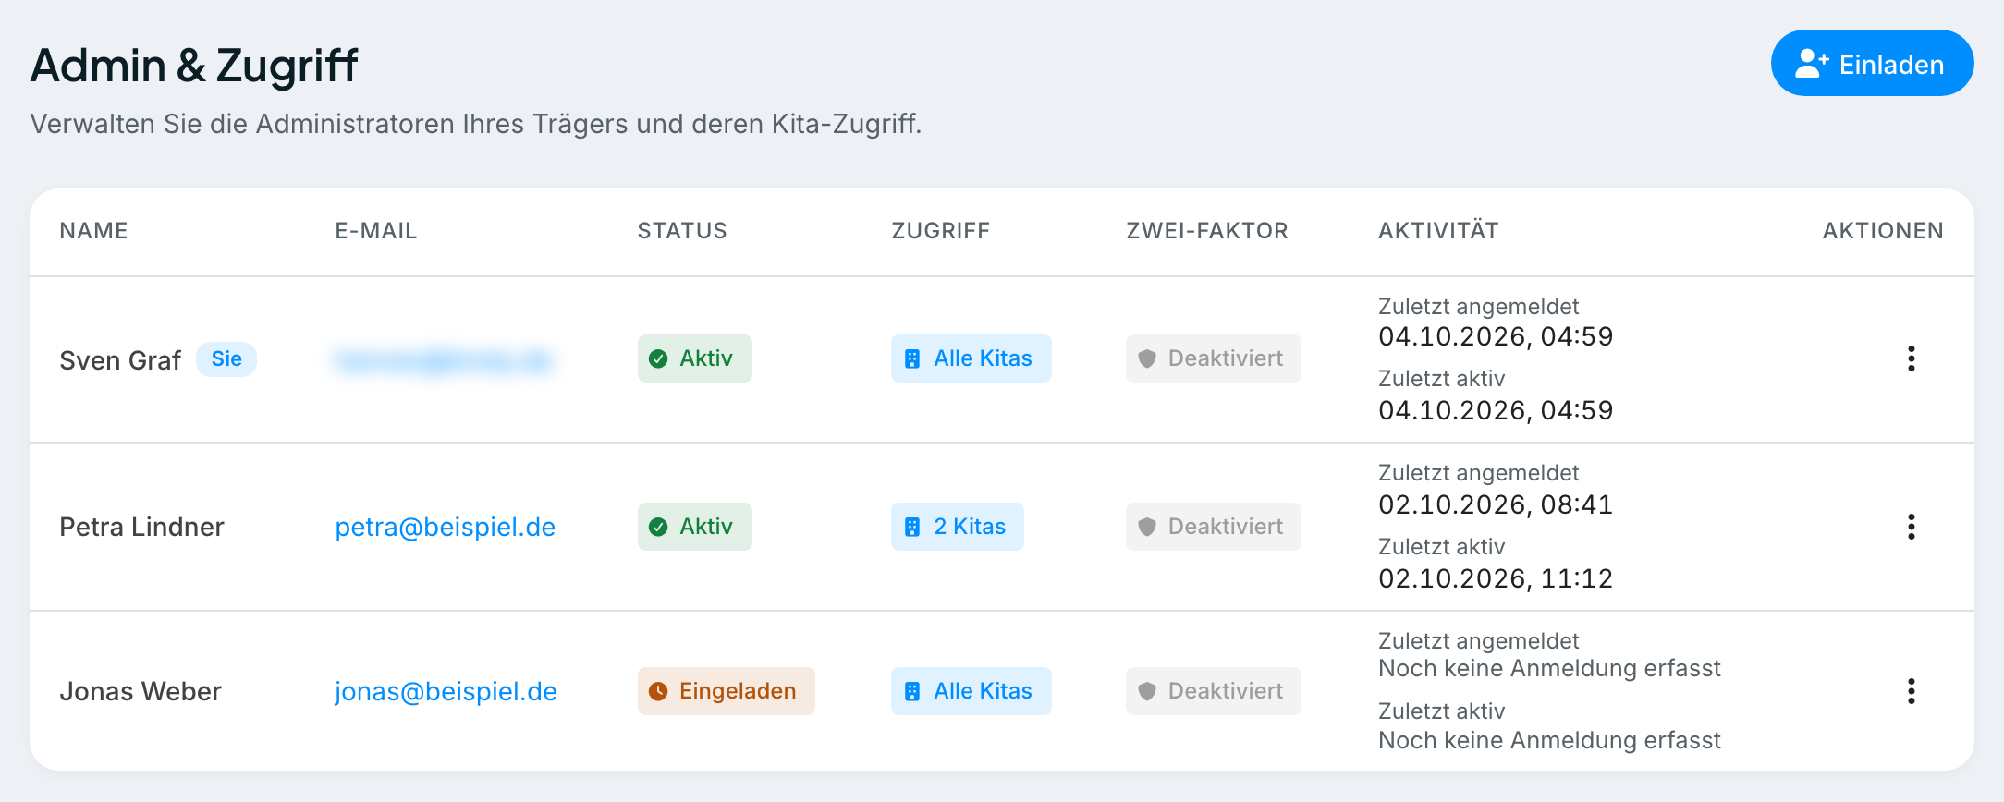Click the Sie badge next to Sven Graf
The width and height of the screenshot is (2004, 802).
[x=226, y=358]
